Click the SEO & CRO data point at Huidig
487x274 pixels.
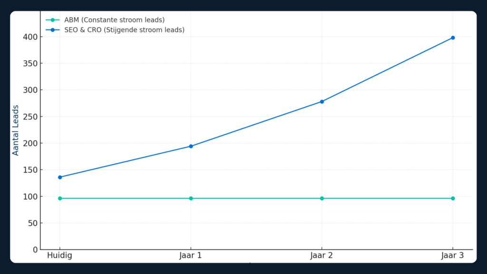point(60,177)
